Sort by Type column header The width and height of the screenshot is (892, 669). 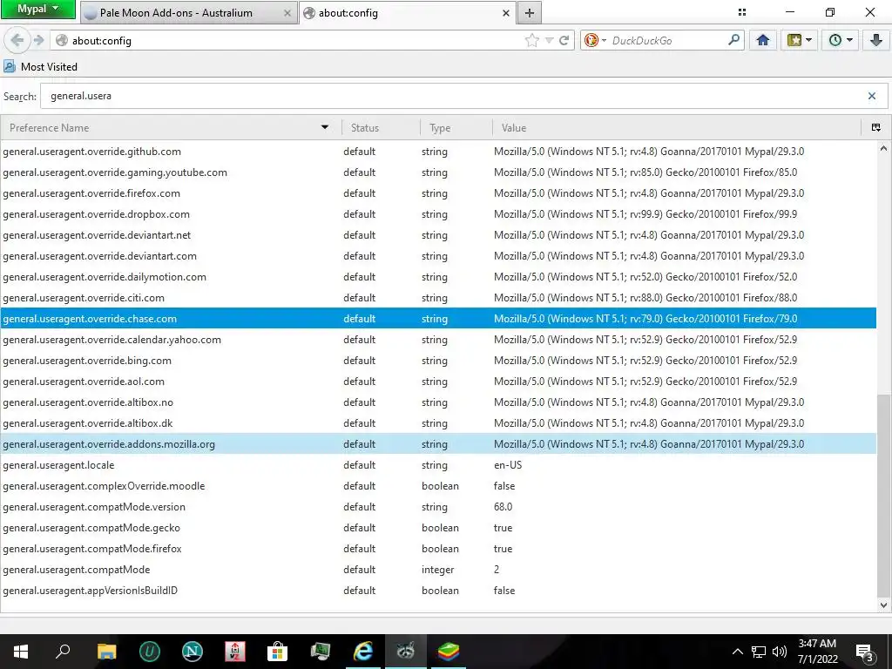(456, 127)
